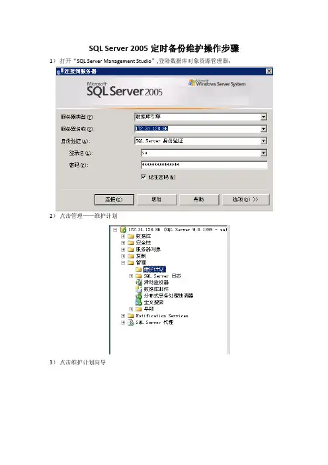
Task: Click the 维护计划 folder icon
Action: (139, 270)
